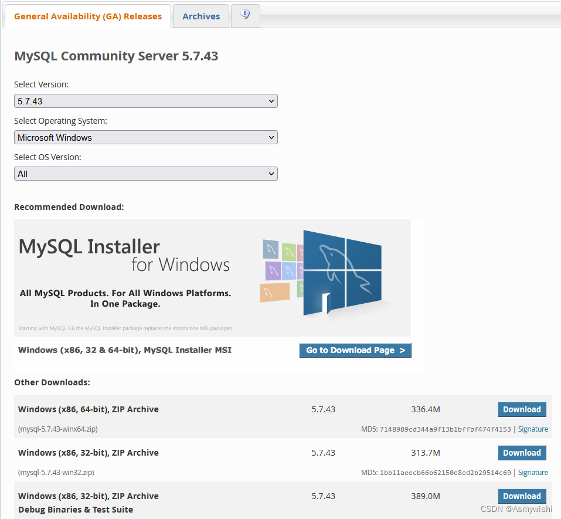Open the Select Version dropdown showing 5.7.43
Screen dimensions: 561x519
tap(145, 101)
